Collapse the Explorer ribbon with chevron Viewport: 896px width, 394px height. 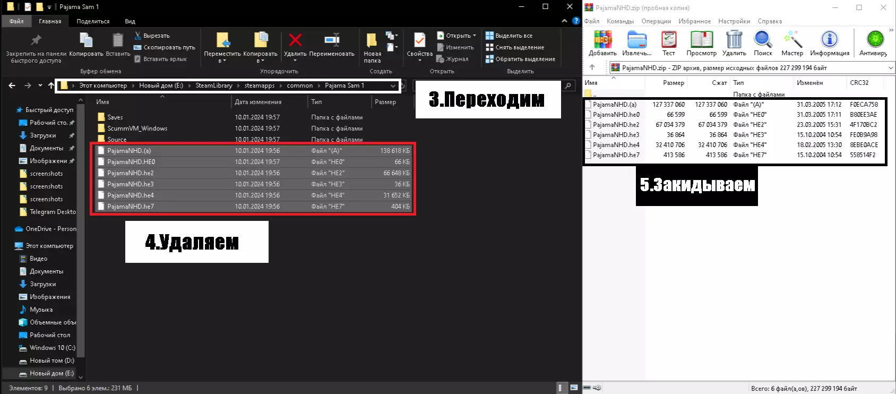[564, 21]
